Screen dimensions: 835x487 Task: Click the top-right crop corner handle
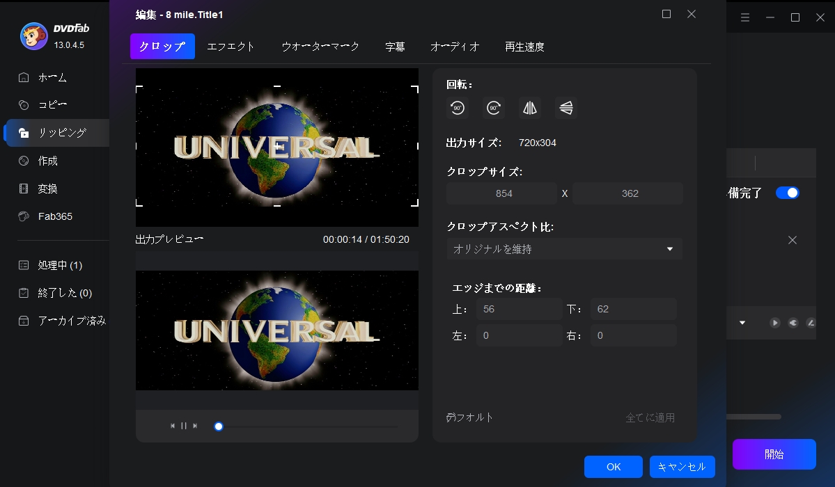click(415, 89)
